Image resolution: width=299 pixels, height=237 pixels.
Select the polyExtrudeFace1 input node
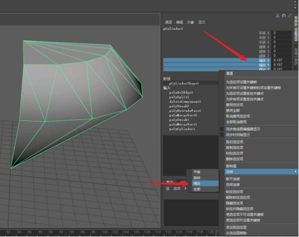tap(185, 111)
